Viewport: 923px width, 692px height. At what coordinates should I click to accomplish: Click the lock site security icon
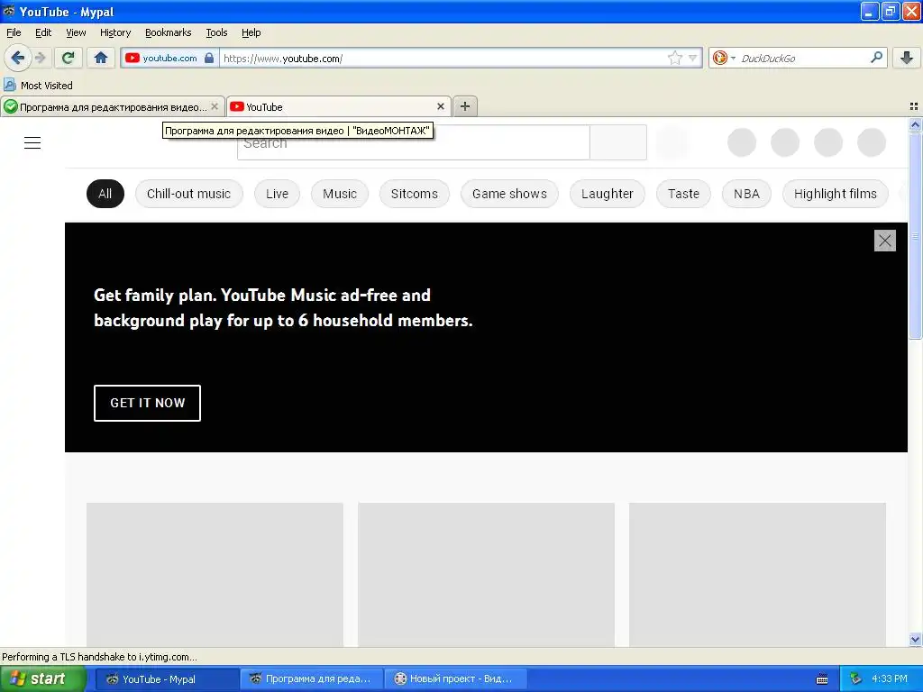click(x=209, y=58)
